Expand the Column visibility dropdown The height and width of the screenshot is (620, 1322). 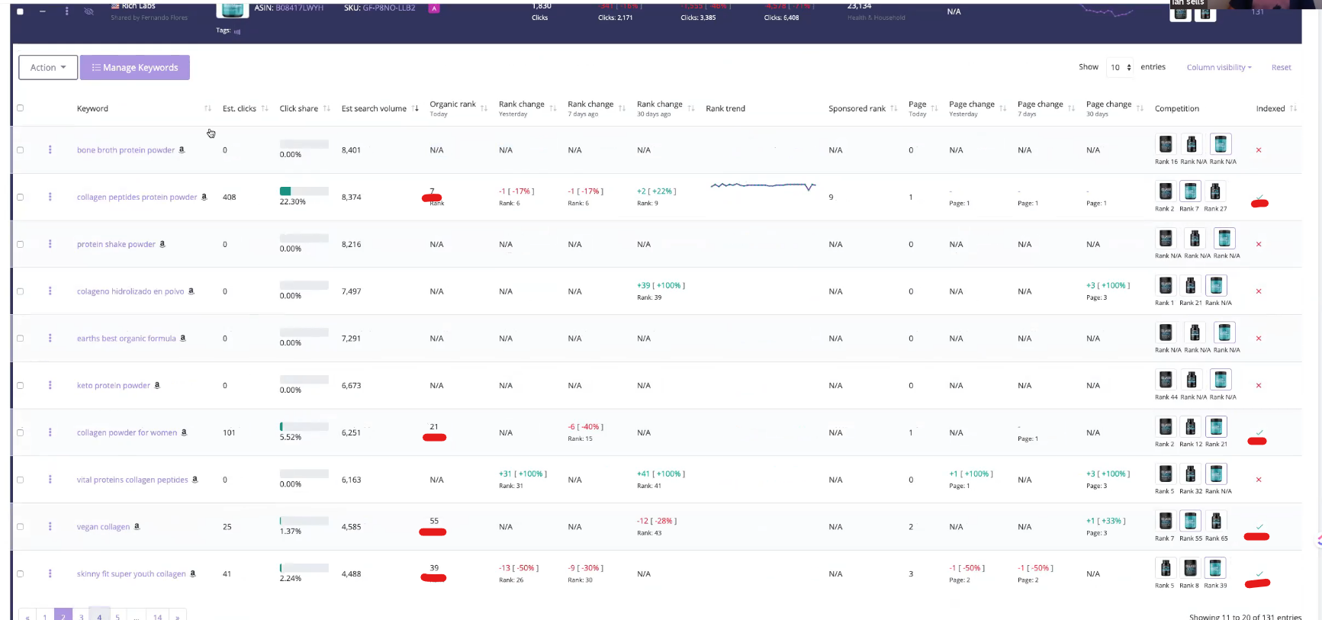1219,67
